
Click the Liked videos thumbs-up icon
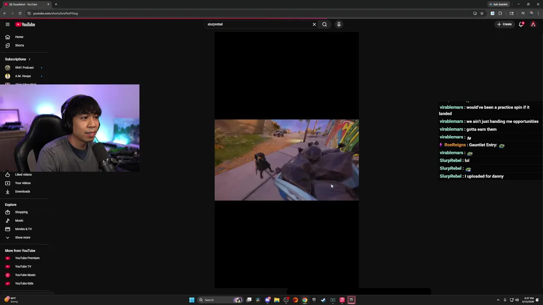8,175
